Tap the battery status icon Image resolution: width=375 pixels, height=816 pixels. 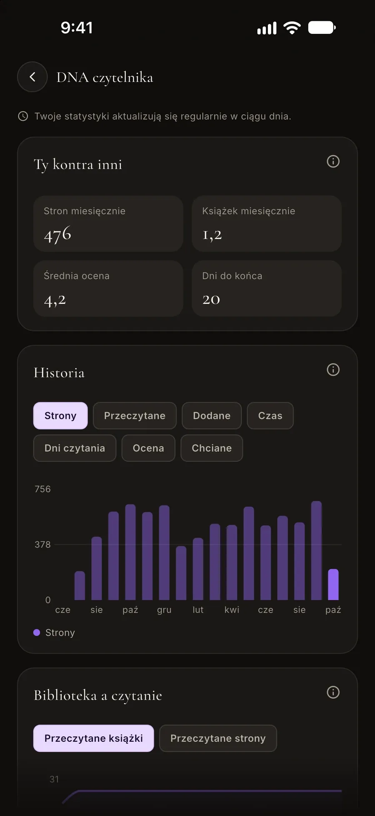tap(322, 28)
